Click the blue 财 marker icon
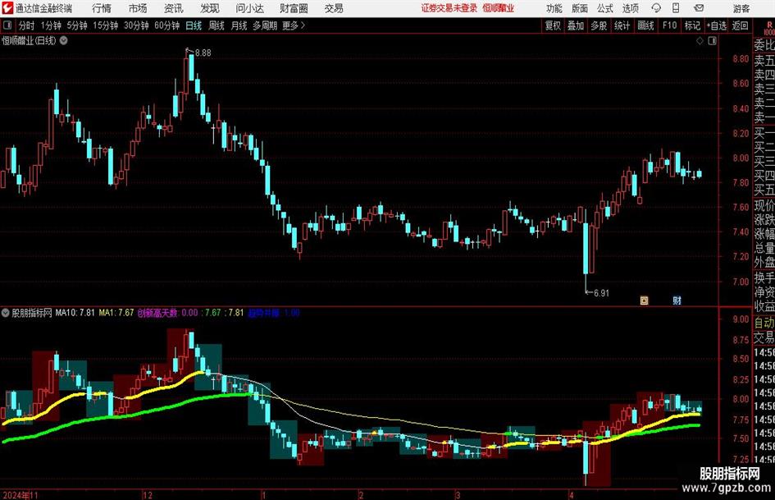The width and height of the screenshot is (775, 500). click(x=677, y=300)
